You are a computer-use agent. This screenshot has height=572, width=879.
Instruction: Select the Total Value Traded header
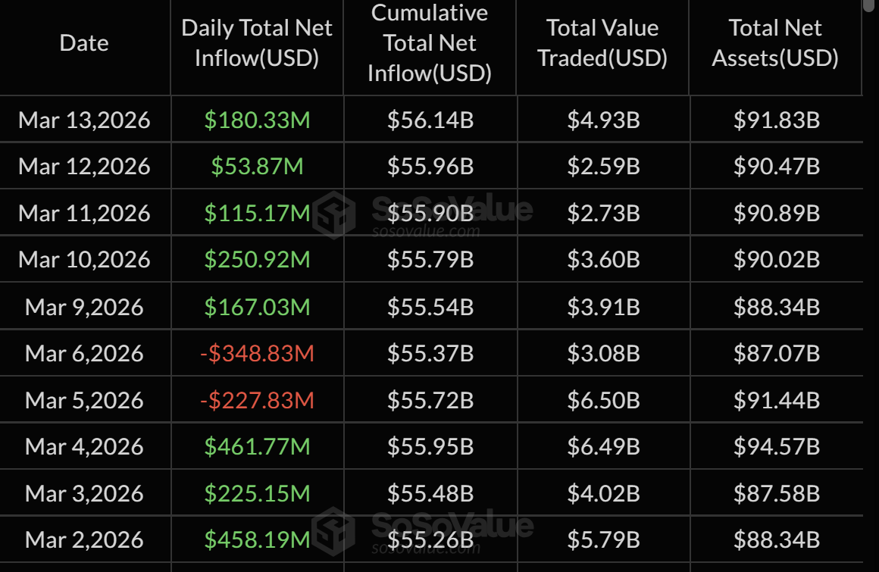click(x=602, y=43)
